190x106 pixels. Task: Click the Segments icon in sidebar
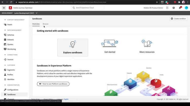5,70
